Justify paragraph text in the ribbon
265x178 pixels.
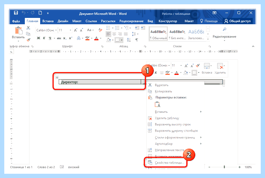point(126,34)
